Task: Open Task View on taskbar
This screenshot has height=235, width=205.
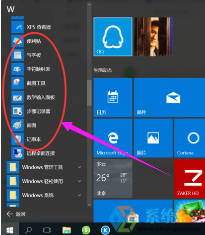Action: click(47, 230)
